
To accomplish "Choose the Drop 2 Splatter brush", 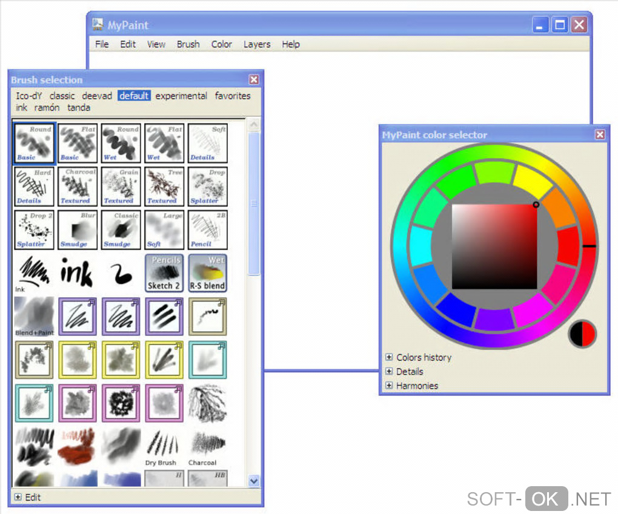I will tap(35, 229).
